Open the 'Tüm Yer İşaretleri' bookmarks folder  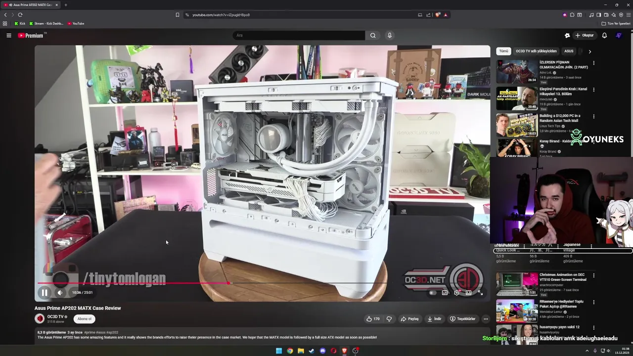(616, 23)
